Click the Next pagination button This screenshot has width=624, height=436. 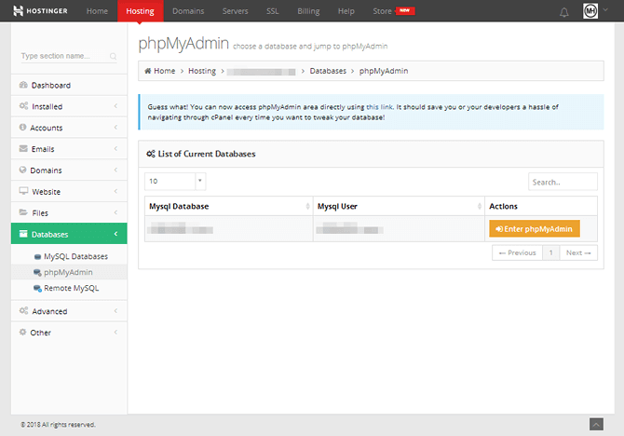pyautogui.click(x=578, y=252)
